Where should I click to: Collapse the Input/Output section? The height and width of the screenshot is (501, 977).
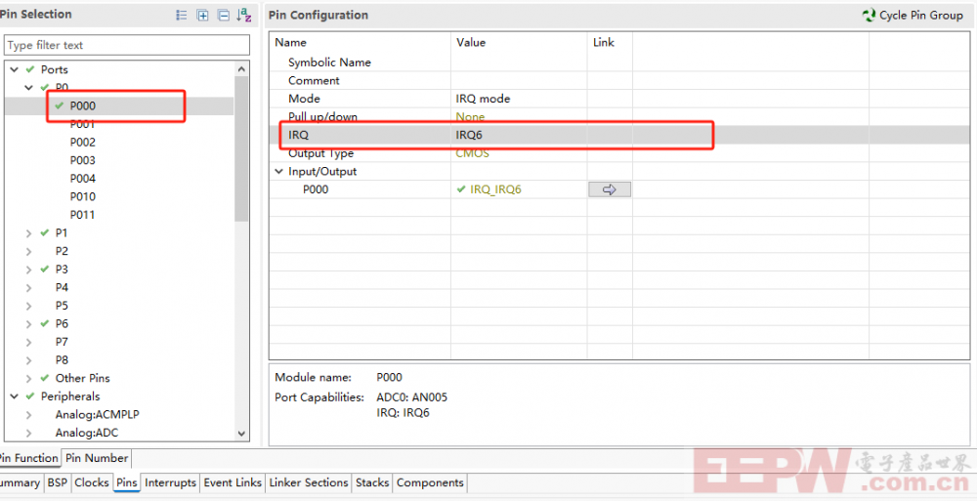[278, 171]
